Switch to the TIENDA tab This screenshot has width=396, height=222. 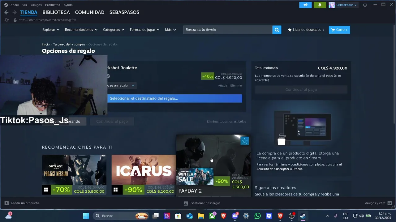[x=29, y=12]
